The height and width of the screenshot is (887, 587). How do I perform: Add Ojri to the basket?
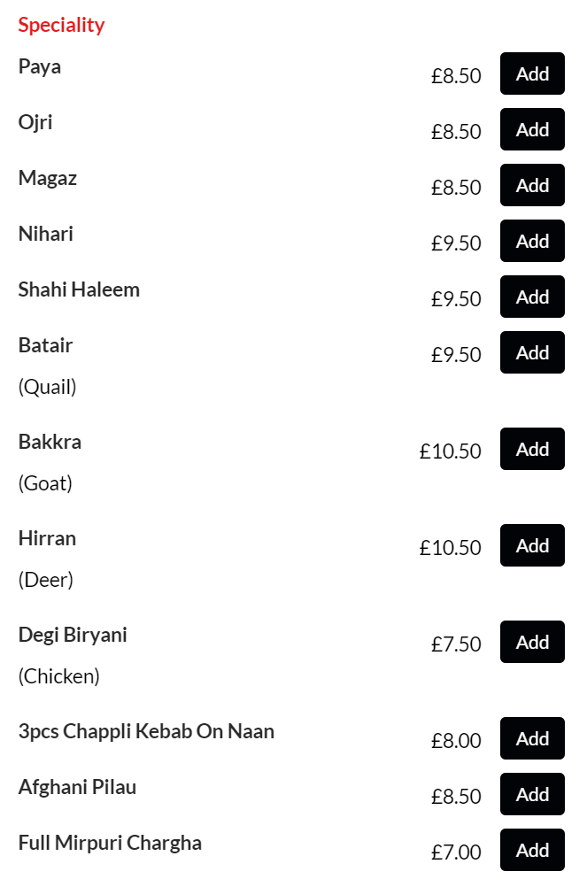point(532,129)
